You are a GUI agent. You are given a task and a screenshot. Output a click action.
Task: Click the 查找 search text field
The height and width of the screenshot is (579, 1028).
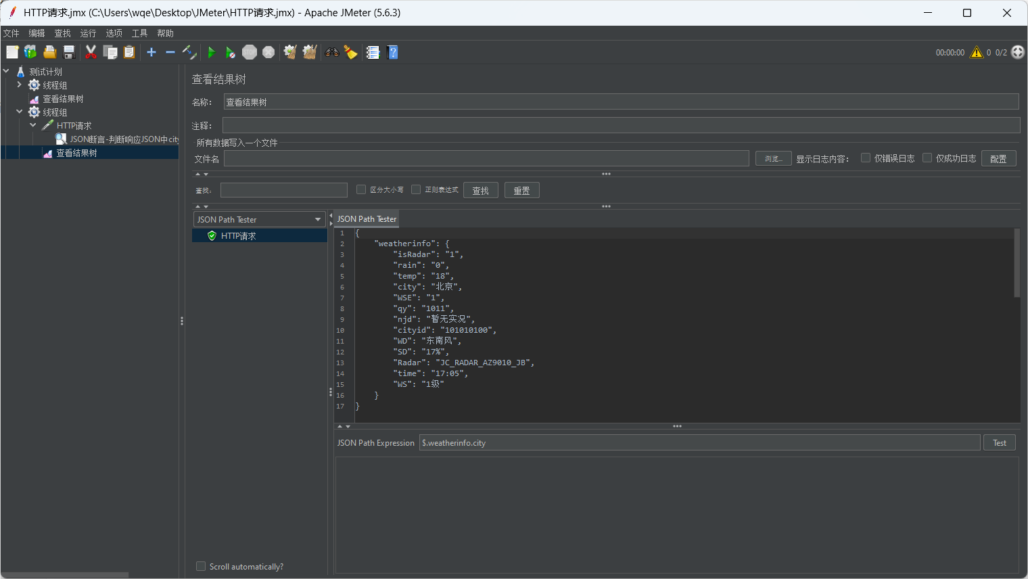point(284,190)
